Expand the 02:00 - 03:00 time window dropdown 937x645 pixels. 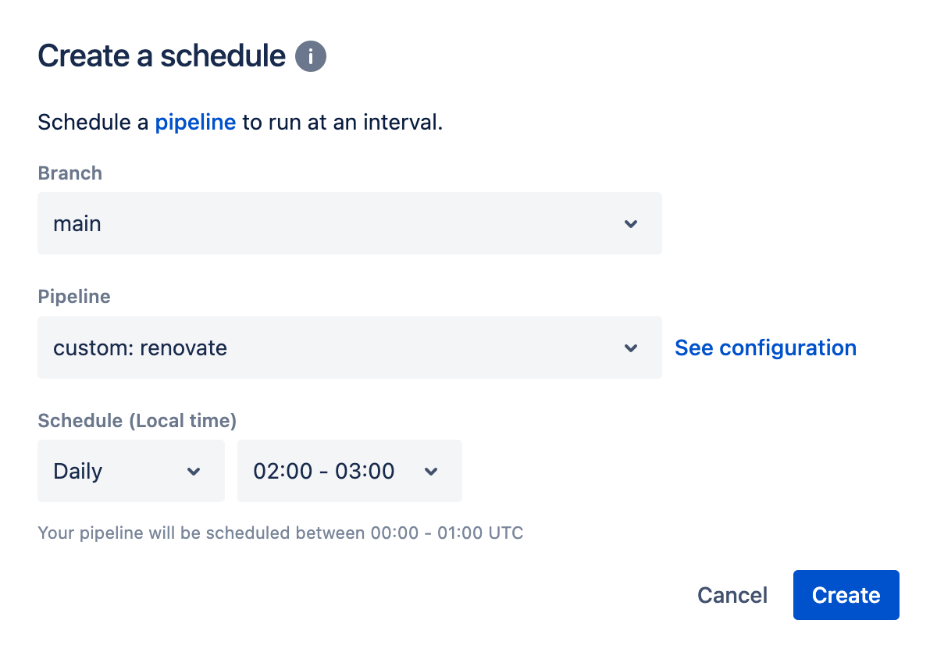(x=350, y=471)
